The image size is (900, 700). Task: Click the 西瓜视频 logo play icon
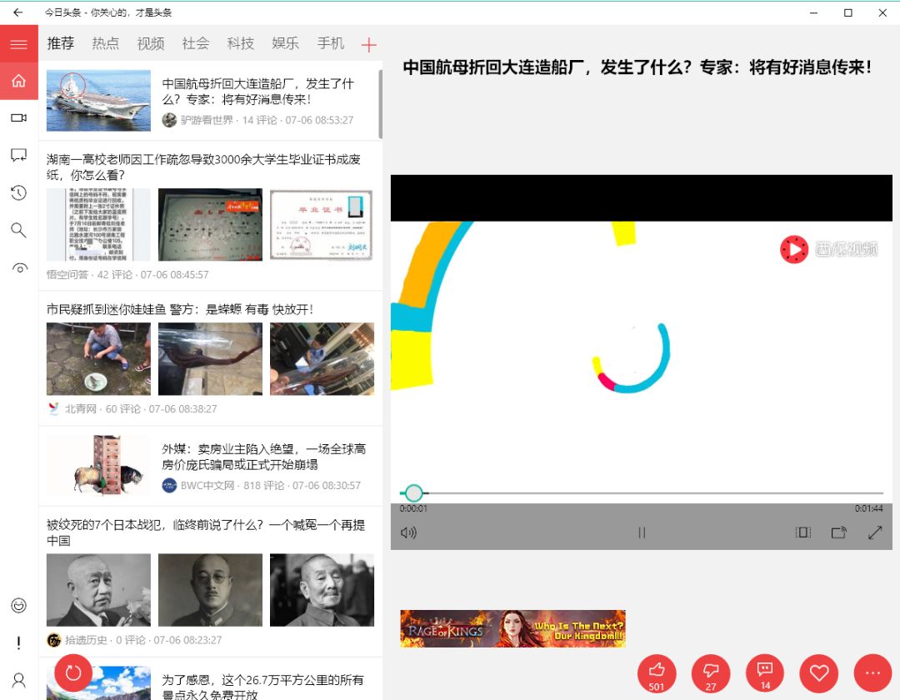tap(794, 250)
